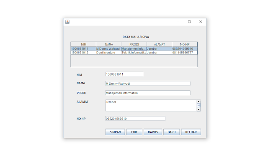
Task: Click the PRODI column header
Action: 134,44
